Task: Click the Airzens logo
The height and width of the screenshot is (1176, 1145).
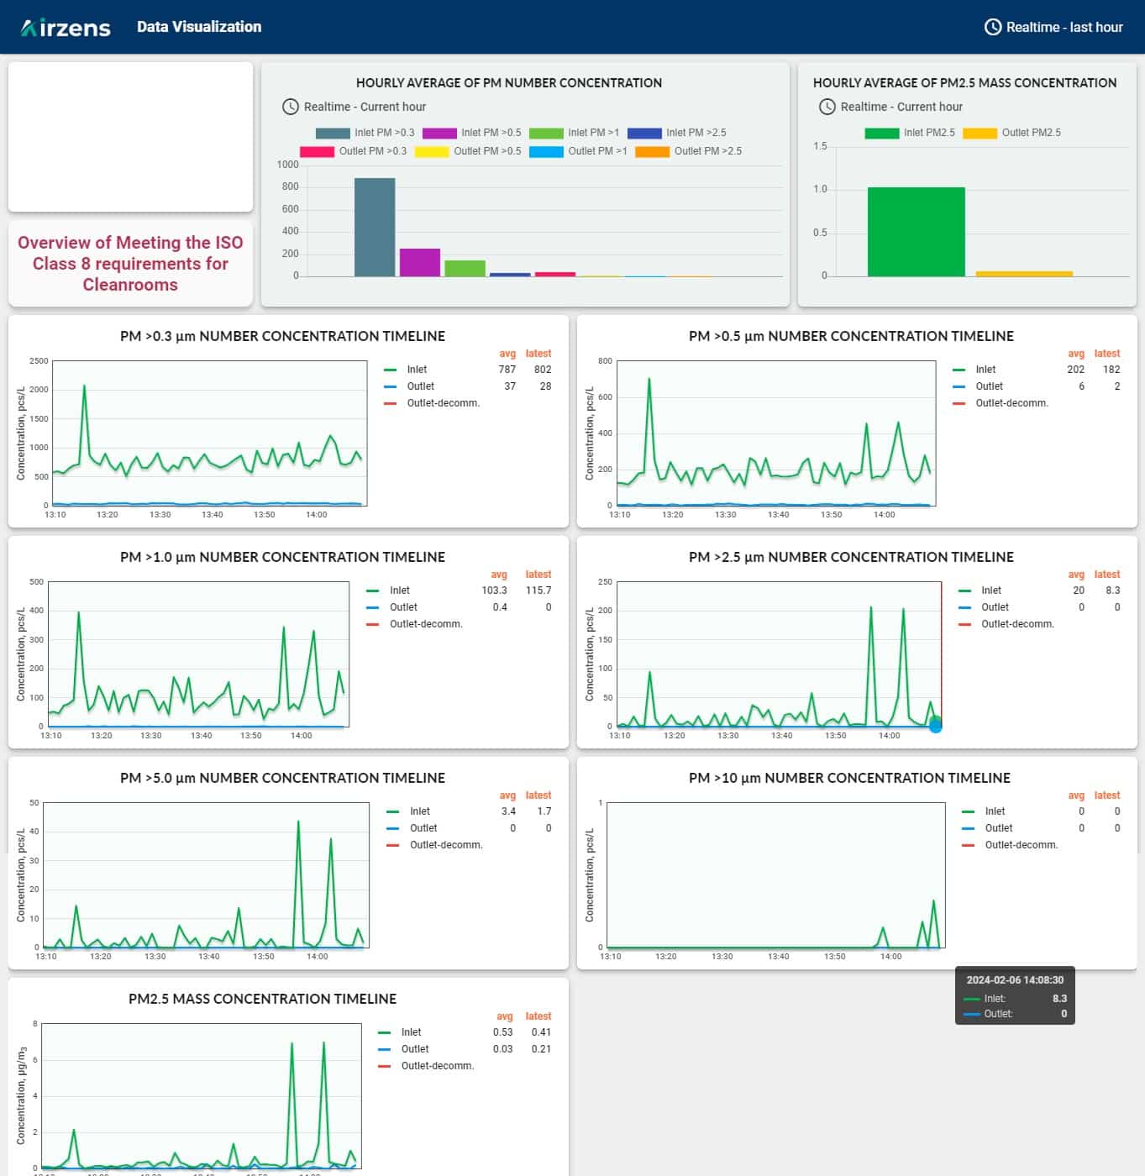Action: (66, 28)
